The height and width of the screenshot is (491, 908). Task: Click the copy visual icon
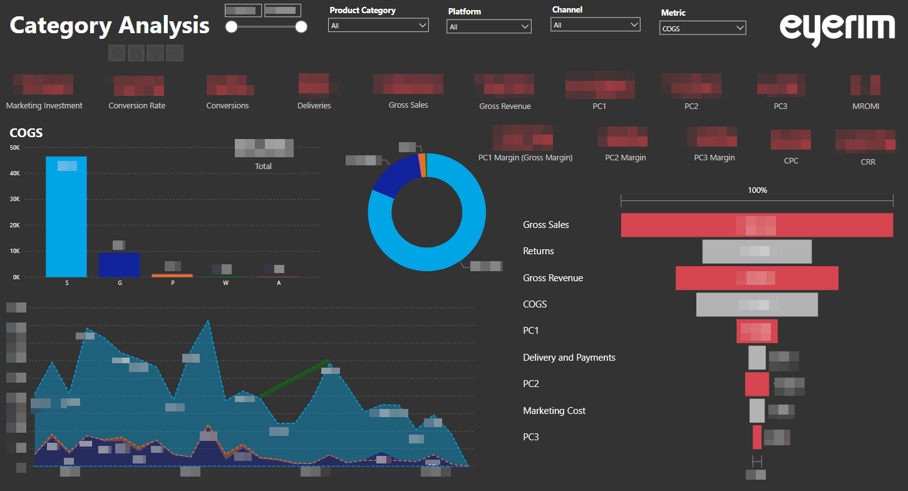point(136,53)
